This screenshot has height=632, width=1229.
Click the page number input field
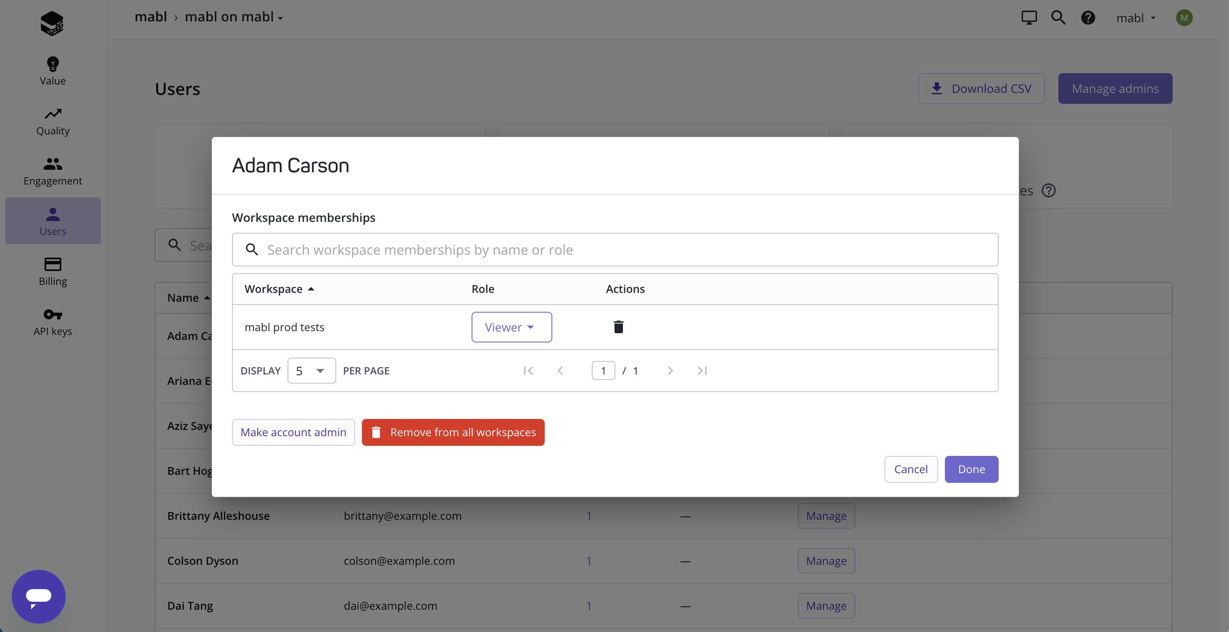click(x=603, y=371)
